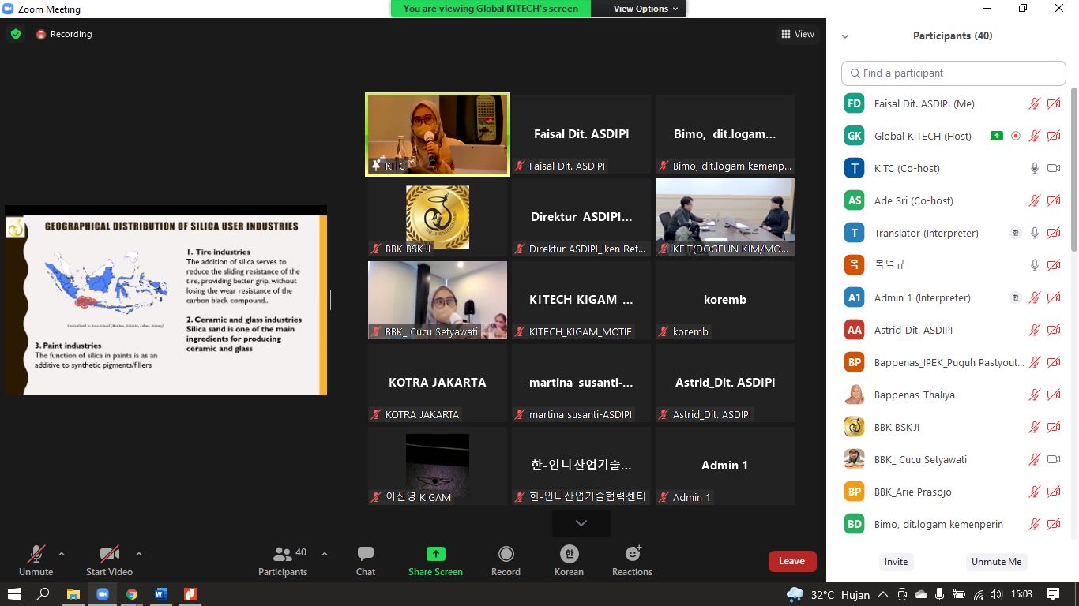
Task: Click the Bappenas-Thaliya avatar photo
Action: [854, 395]
